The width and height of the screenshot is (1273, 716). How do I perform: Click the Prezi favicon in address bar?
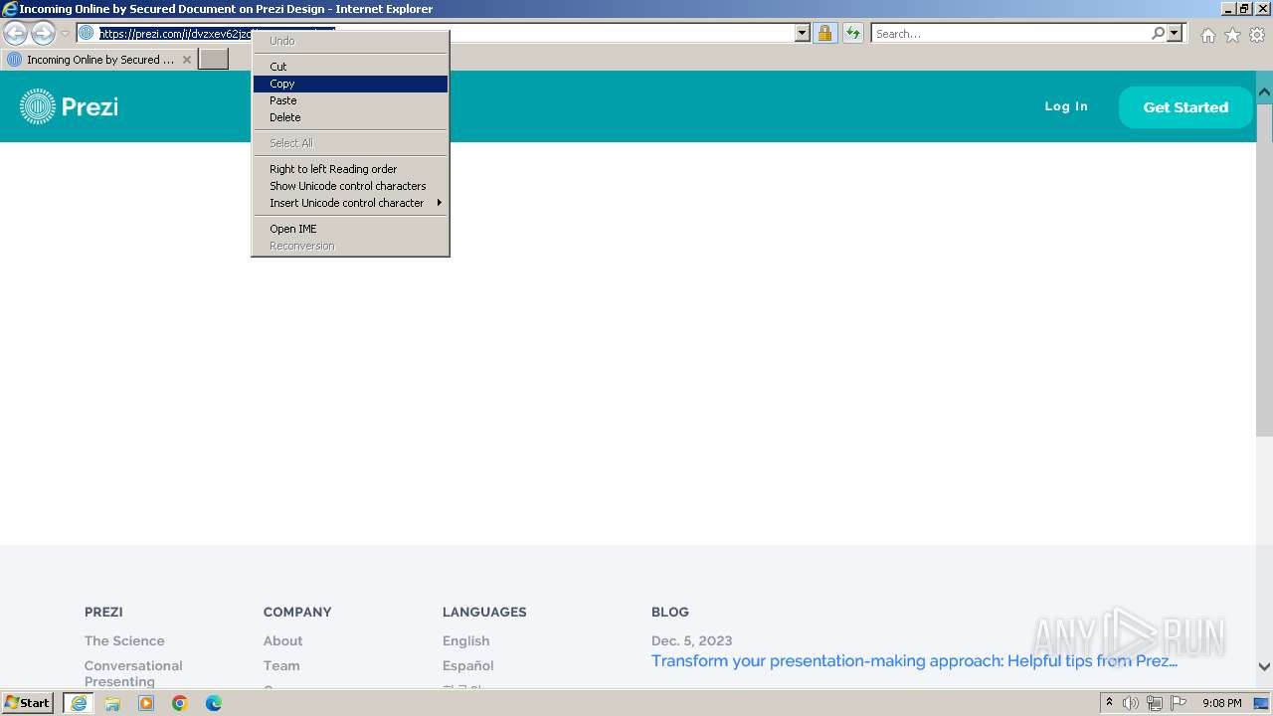point(87,33)
